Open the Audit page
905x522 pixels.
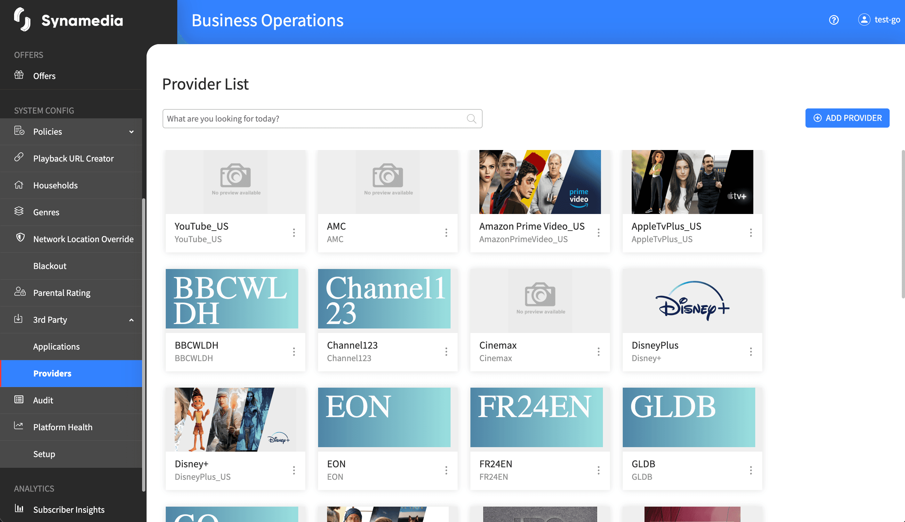[71, 400]
